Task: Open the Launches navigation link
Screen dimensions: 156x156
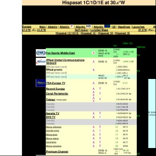Action: (x=138, y=27)
